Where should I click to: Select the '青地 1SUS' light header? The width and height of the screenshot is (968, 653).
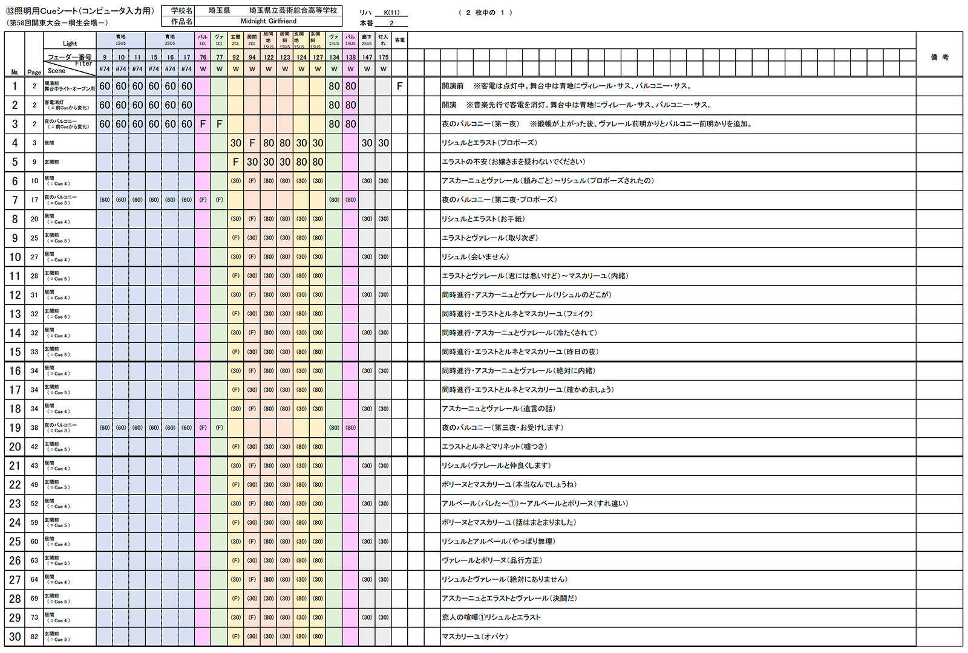pyautogui.click(x=120, y=40)
